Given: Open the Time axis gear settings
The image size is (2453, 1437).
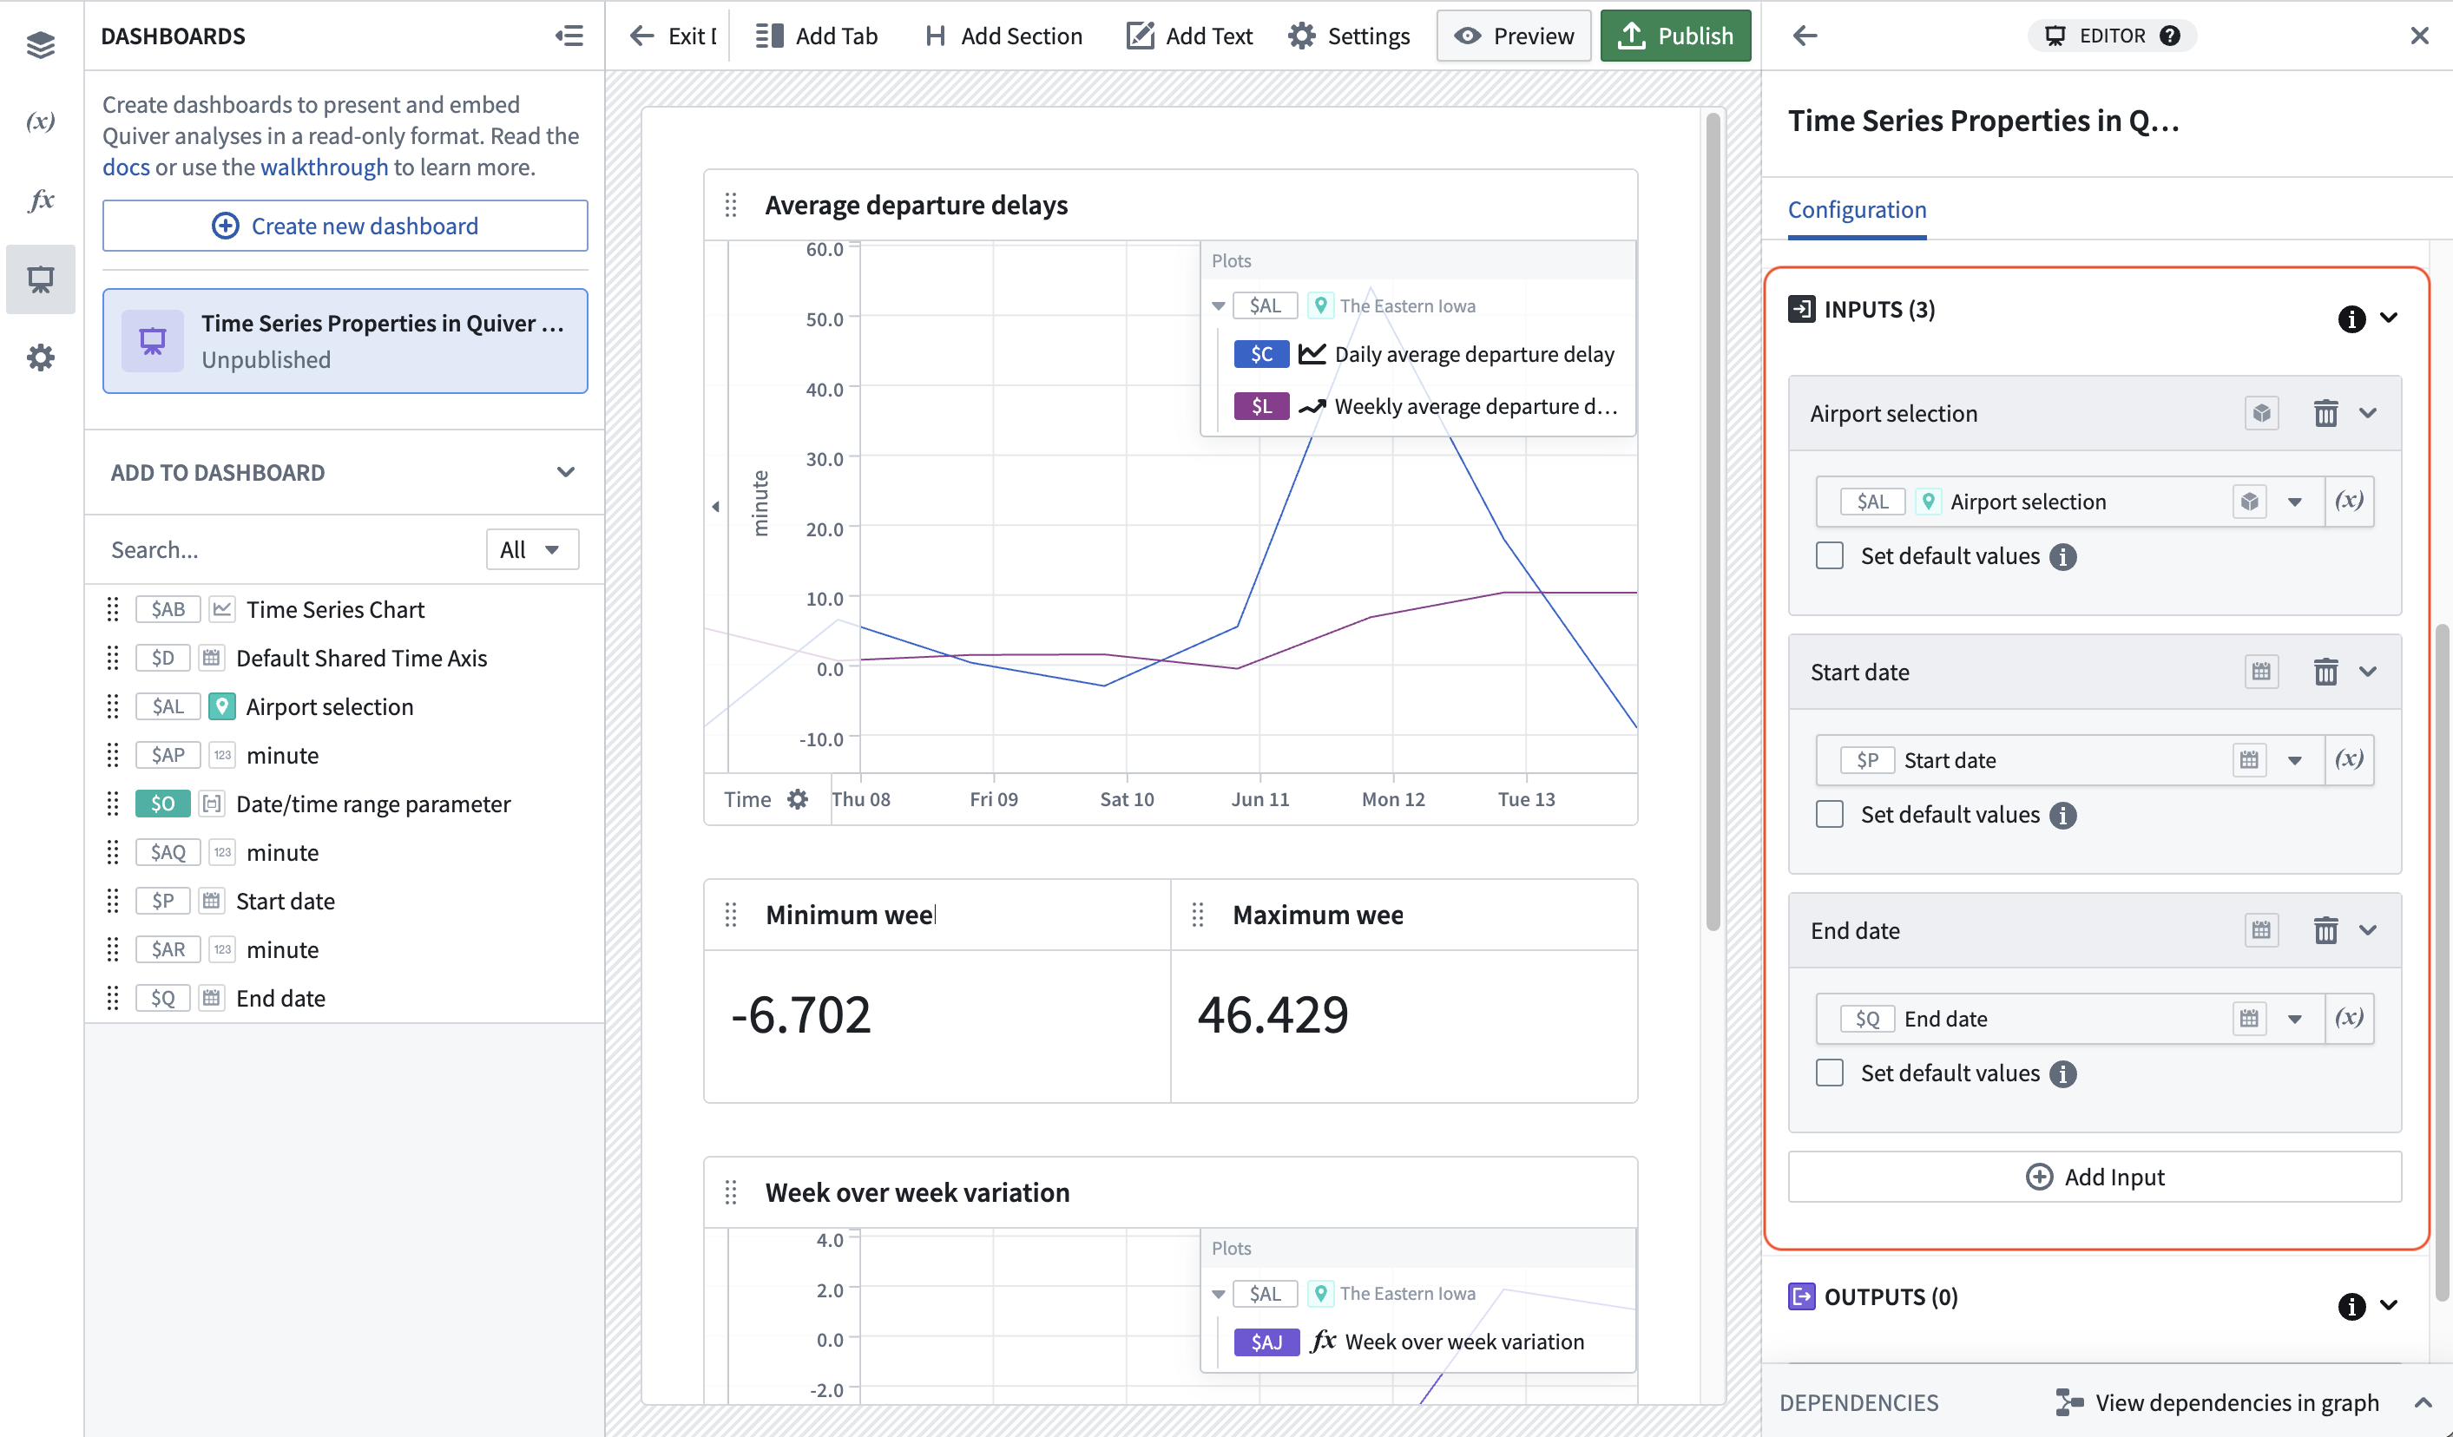Looking at the screenshot, I should point(797,800).
